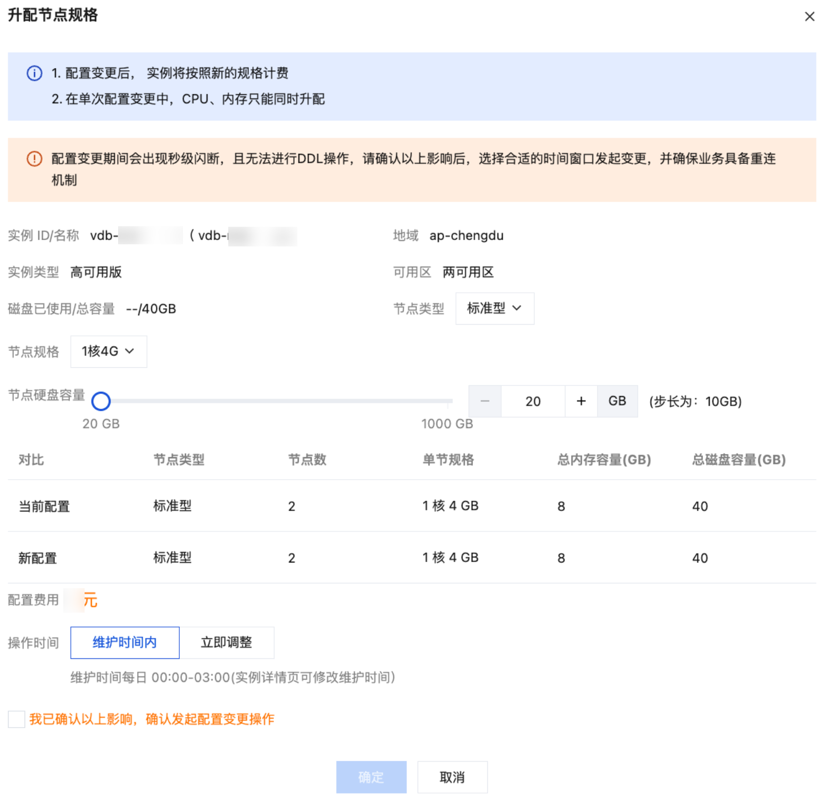Select 立即调整 operation time option
Screen dimensions: 823x800
pyautogui.click(x=227, y=642)
